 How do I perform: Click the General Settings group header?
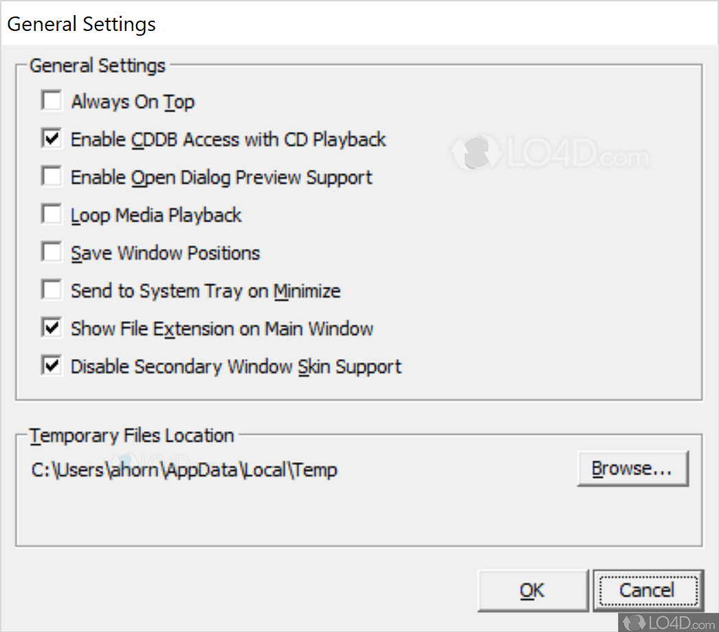[x=97, y=65]
